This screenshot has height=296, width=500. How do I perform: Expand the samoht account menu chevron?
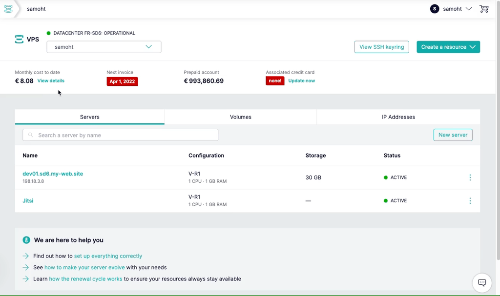(468, 9)
